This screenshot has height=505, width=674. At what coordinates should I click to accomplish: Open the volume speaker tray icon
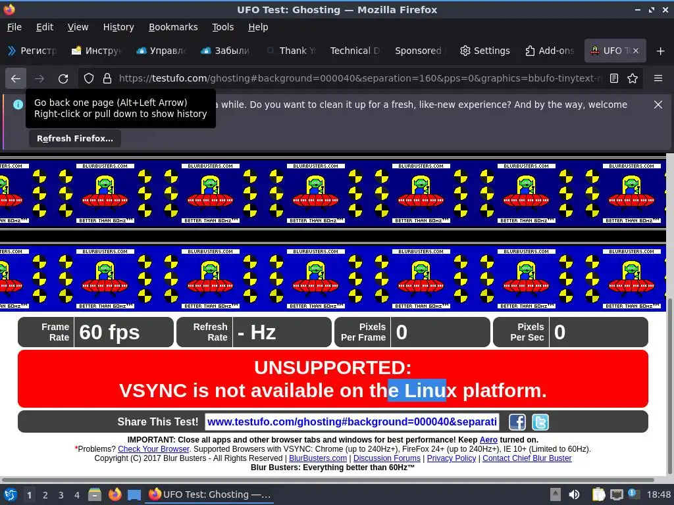click(x=574, y=494)
